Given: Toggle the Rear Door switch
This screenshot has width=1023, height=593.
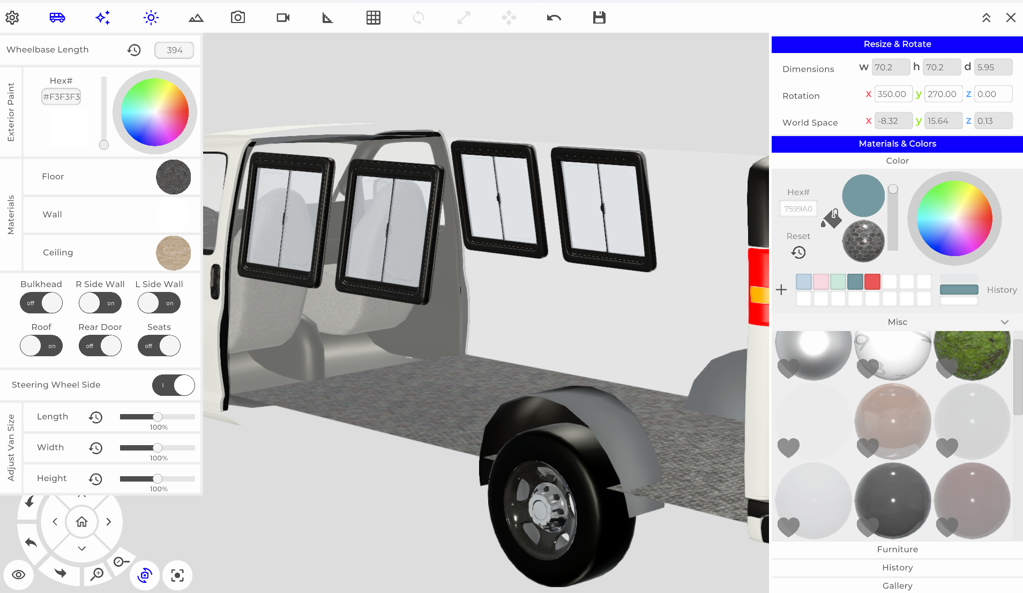Looking at the screenshot, I should (100, 346).
